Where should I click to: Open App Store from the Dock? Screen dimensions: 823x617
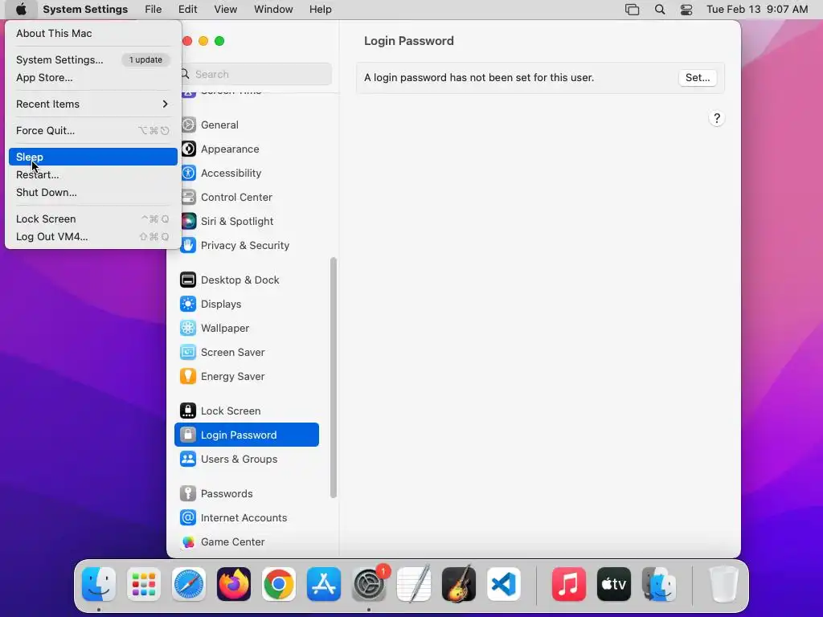(324, 584)
